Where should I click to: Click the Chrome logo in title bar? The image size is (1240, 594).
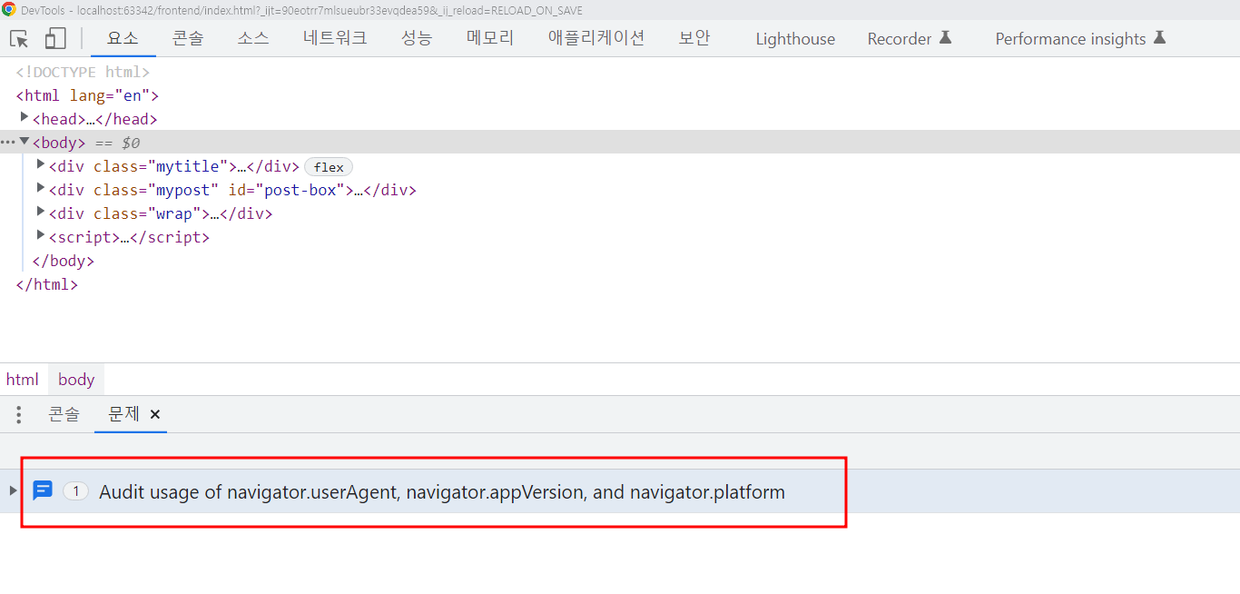pos(9,10)
